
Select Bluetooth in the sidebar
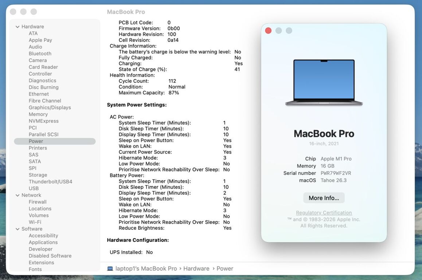[x=40, y=54]
